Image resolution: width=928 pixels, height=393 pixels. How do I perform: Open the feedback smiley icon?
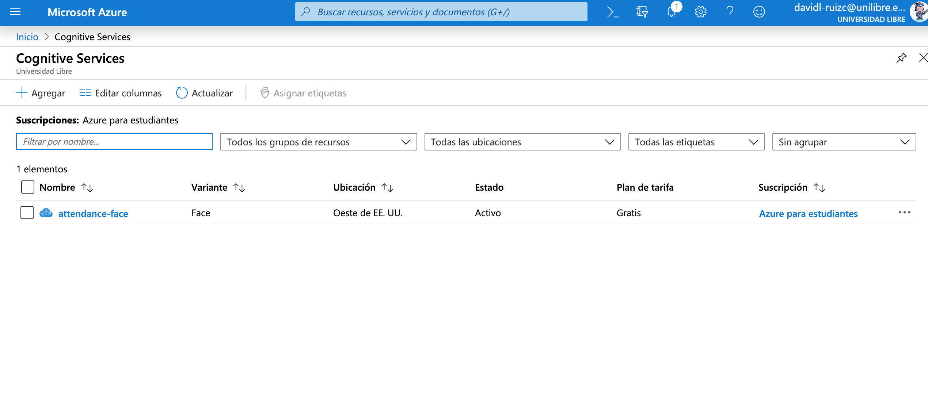point(759,12)
